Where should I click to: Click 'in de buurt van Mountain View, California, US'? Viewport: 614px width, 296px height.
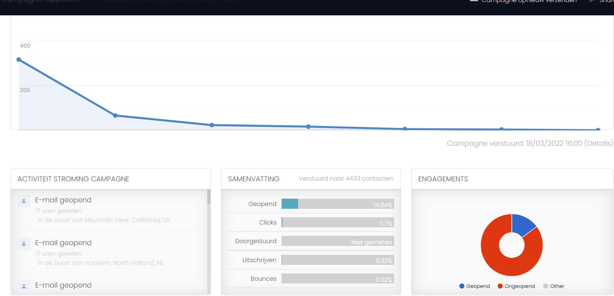(x=104, y=220)
